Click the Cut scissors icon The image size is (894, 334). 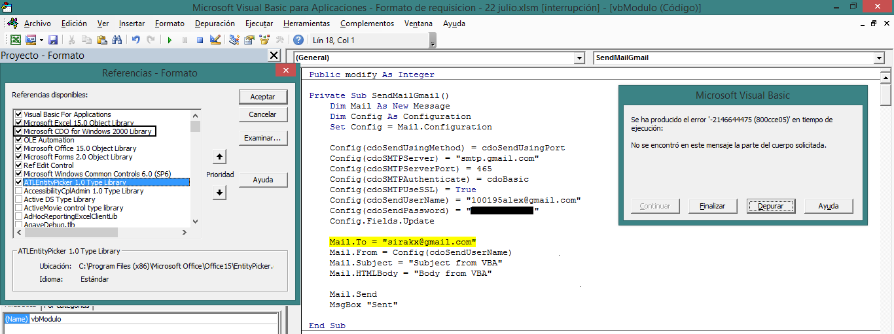pos(71,41)
